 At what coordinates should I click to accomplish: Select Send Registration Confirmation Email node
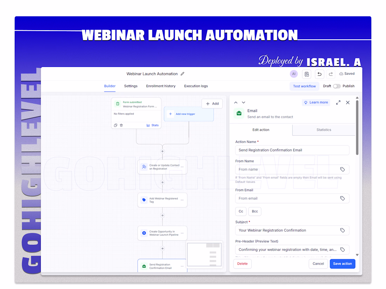tap(162, 266)
